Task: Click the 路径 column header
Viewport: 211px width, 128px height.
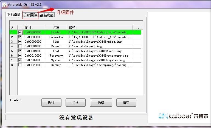Action: point(100,28)
